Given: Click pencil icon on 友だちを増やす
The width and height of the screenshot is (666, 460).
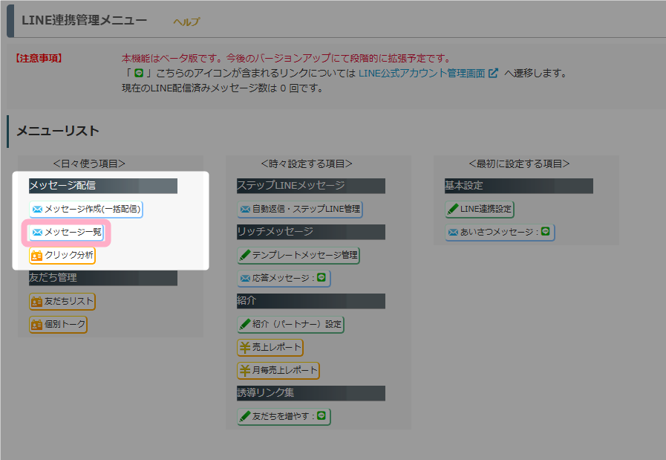Looking at the screenshot, I should pyautogui.click(x=245, y=416).
